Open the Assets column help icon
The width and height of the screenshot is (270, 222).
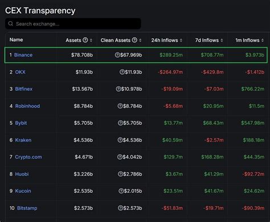(x=85, y=40)
